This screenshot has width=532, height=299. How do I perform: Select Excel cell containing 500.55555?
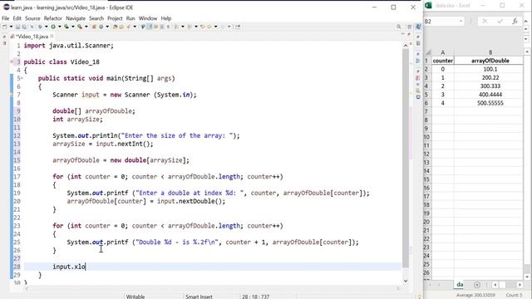tap(490, 103)
